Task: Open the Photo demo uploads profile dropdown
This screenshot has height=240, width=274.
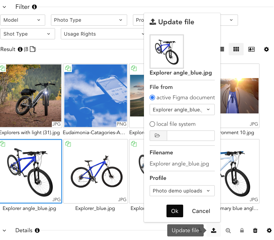Action: (182, 191)
